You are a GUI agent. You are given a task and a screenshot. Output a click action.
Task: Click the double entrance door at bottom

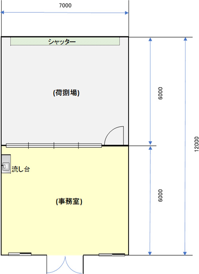coord(65,264)
